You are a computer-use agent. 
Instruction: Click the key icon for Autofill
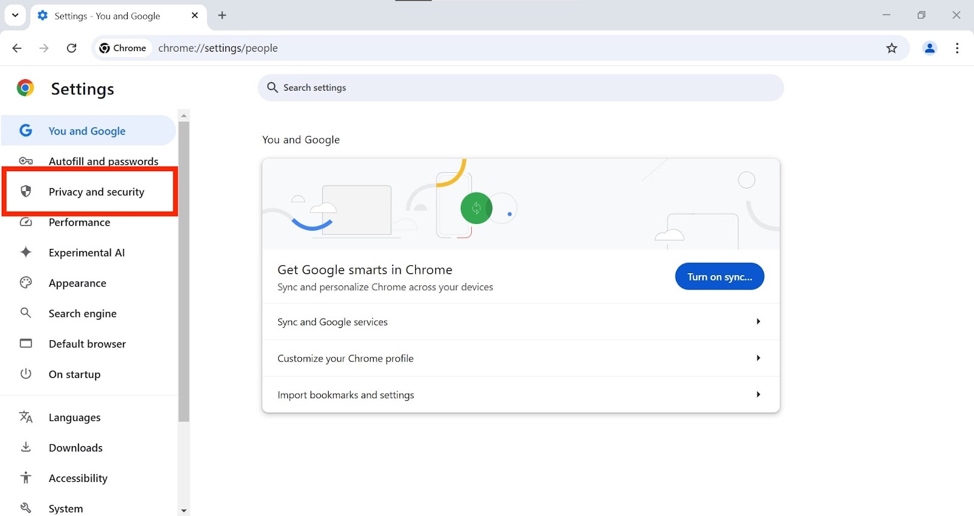[26, 161]
